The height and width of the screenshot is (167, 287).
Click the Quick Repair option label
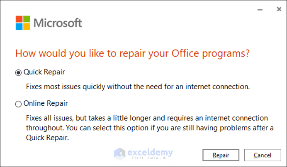point(44,72)
